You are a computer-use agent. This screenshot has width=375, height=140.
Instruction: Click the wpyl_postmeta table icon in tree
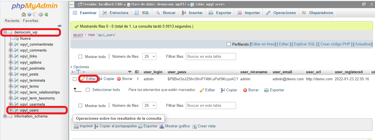16,68
